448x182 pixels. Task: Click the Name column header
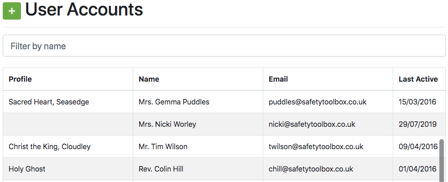point(149,79)
